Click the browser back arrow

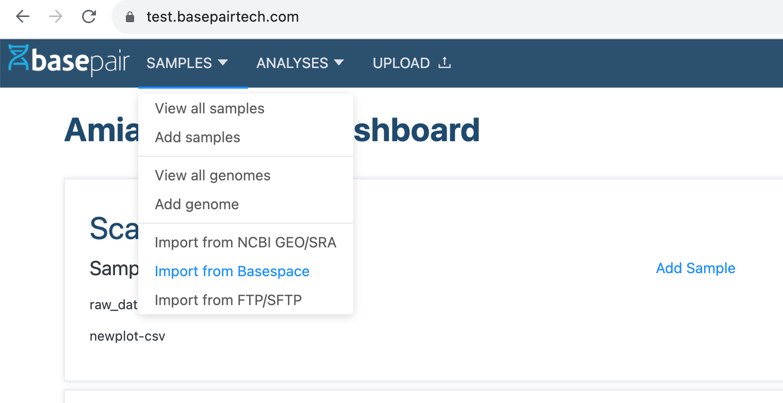[23, 17]
